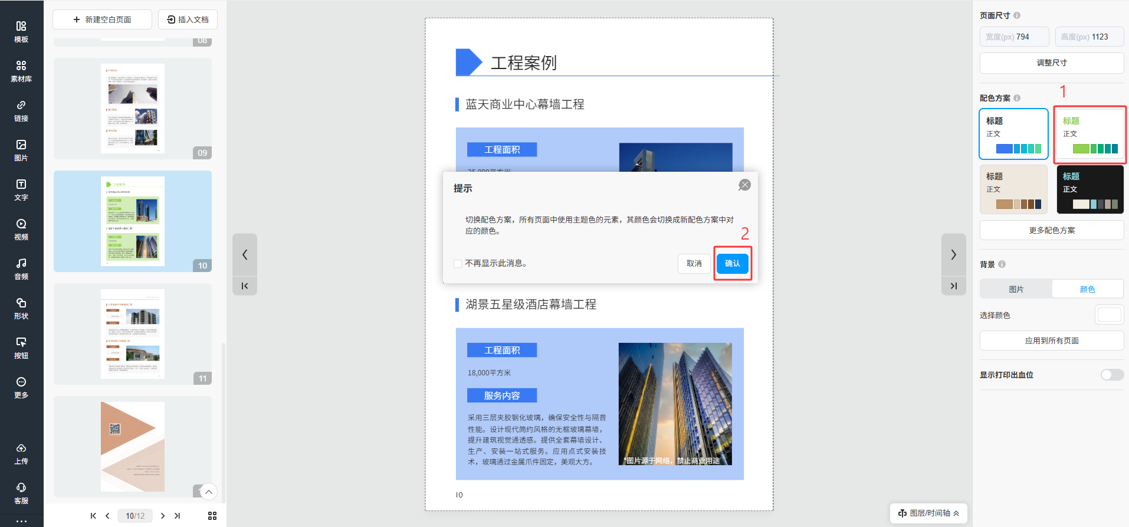Open the 视频 video tool
1129x527 pixels.
[21, 230]
